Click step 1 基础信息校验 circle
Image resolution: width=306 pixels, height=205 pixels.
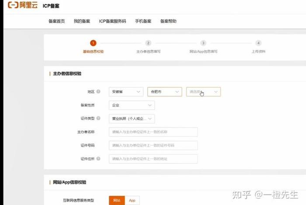(x=93, y=43)
